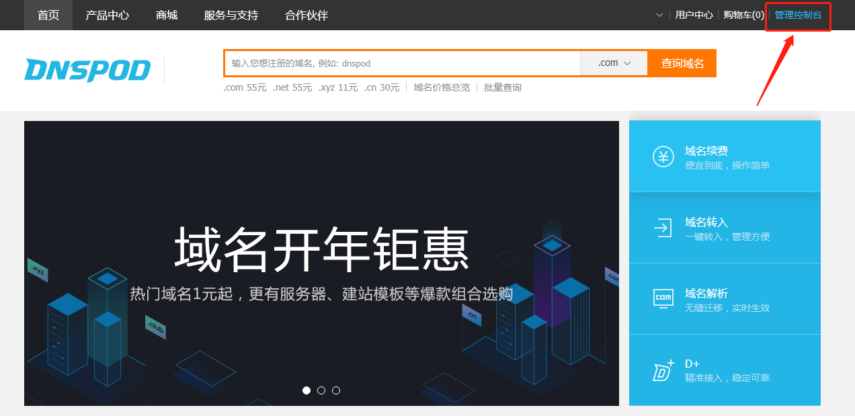
Task: Open 域名价格总览 price overview link
Action: (442, 87)
